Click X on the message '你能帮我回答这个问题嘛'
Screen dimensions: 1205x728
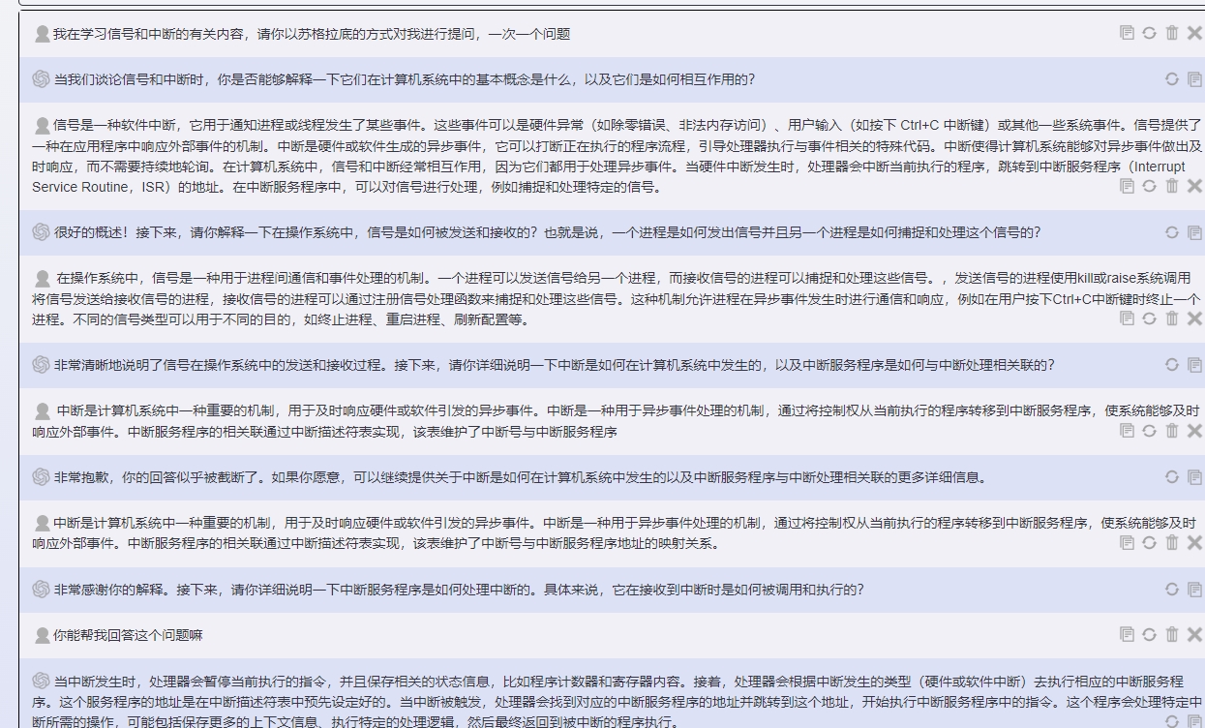point(1194,634)
